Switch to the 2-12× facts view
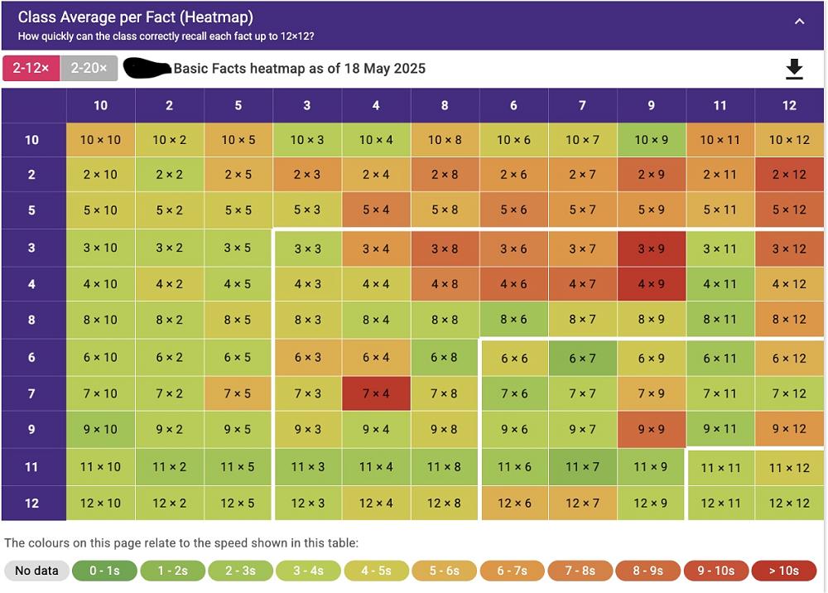Viewport: 828px width, 593px height. 31,68
